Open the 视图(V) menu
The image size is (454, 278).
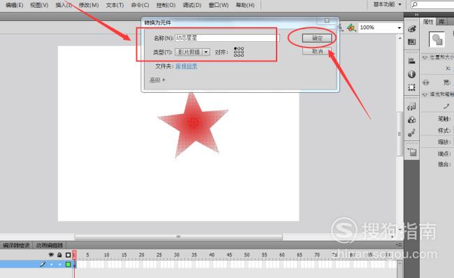(x=39, y=5)
